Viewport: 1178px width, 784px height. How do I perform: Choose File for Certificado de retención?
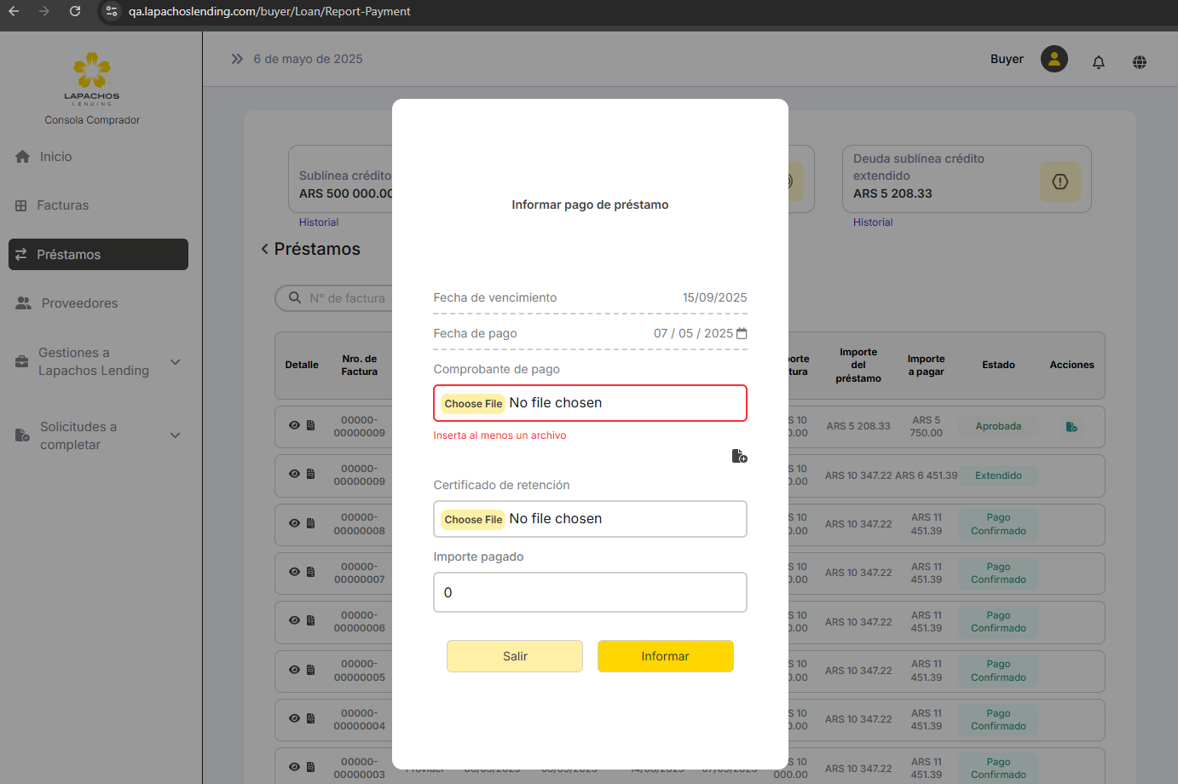pyautogui.click(x=473, y=520)
